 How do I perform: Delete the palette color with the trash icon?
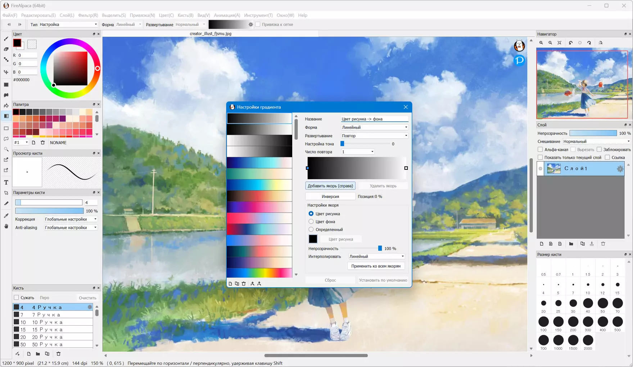pyautogui.click(x=42, y=142)
